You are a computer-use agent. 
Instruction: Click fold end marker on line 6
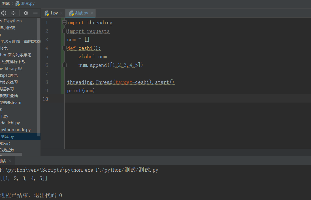click(64, 65)
